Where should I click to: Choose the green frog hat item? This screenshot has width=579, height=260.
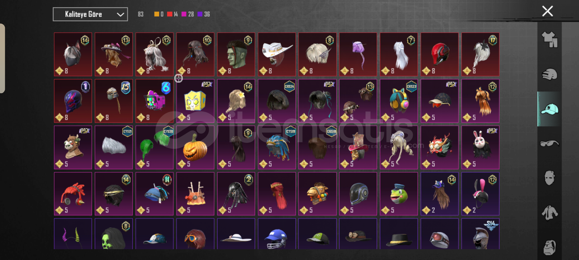(399, 194)
